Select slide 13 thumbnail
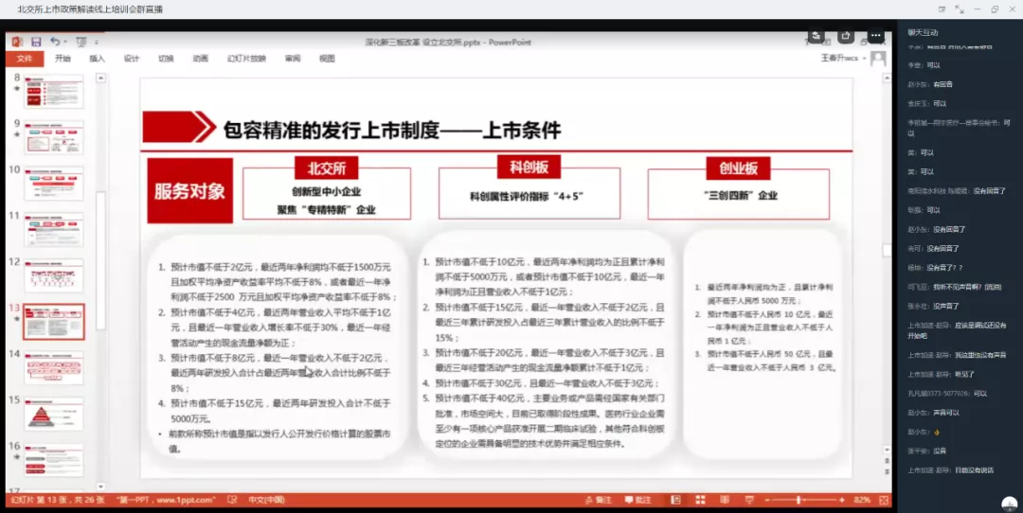Viewport: 1023px width, 513px height. pos(53,322)
